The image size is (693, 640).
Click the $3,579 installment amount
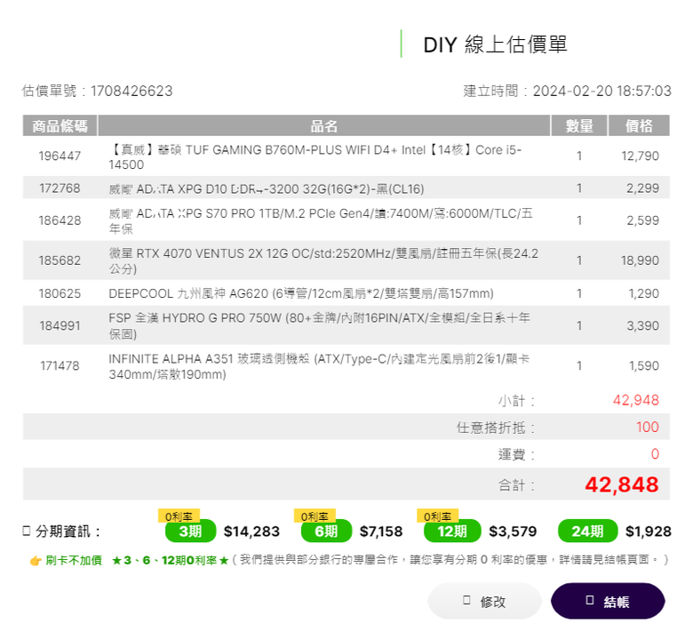click(513, 532)
